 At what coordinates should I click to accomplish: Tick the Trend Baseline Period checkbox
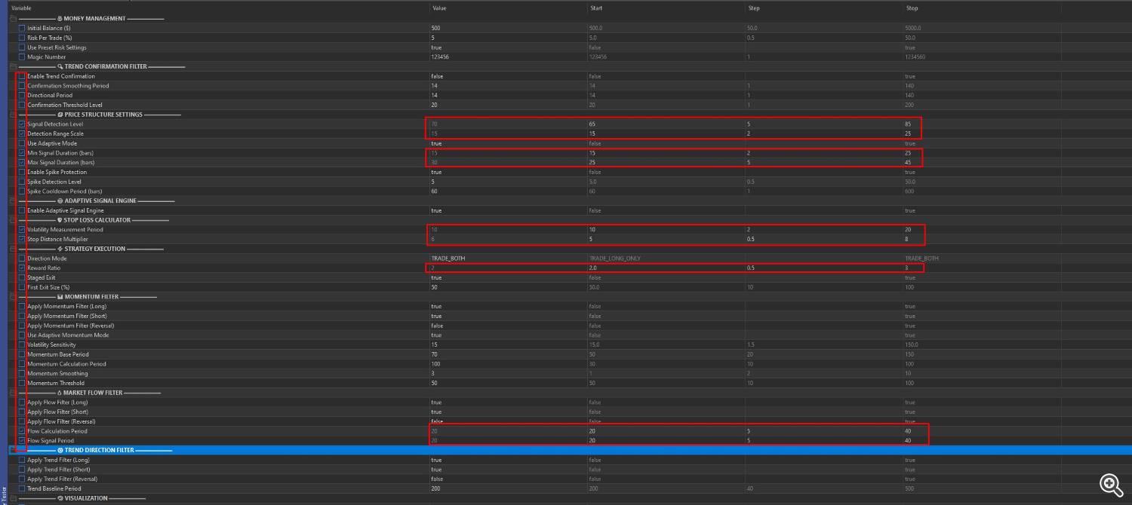tap(22, 488)
